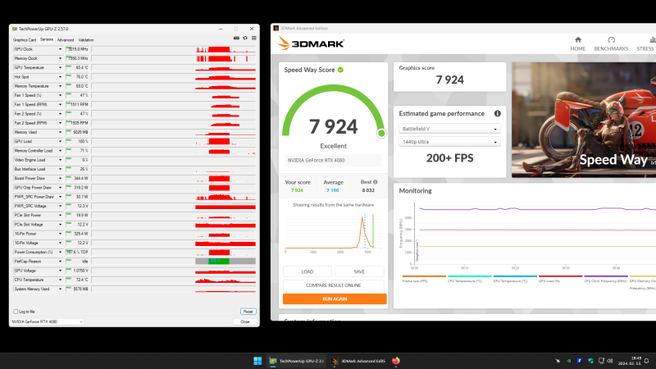Click the GPU-Z refresh icon
This screenshot has height=369, width=656.
tap(245, 38)
